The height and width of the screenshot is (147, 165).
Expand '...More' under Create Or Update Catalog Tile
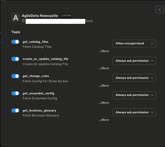[104, 68]
